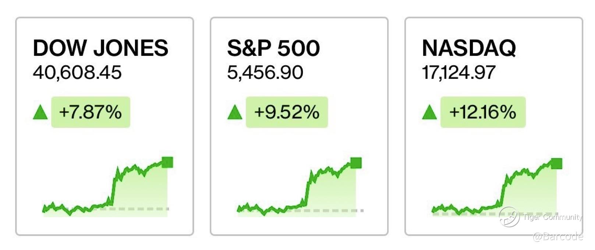Screen dimensions: 595x250
Task: Click the S&P 500 chart end-point square marker
Action: click(x=356, y=163)
